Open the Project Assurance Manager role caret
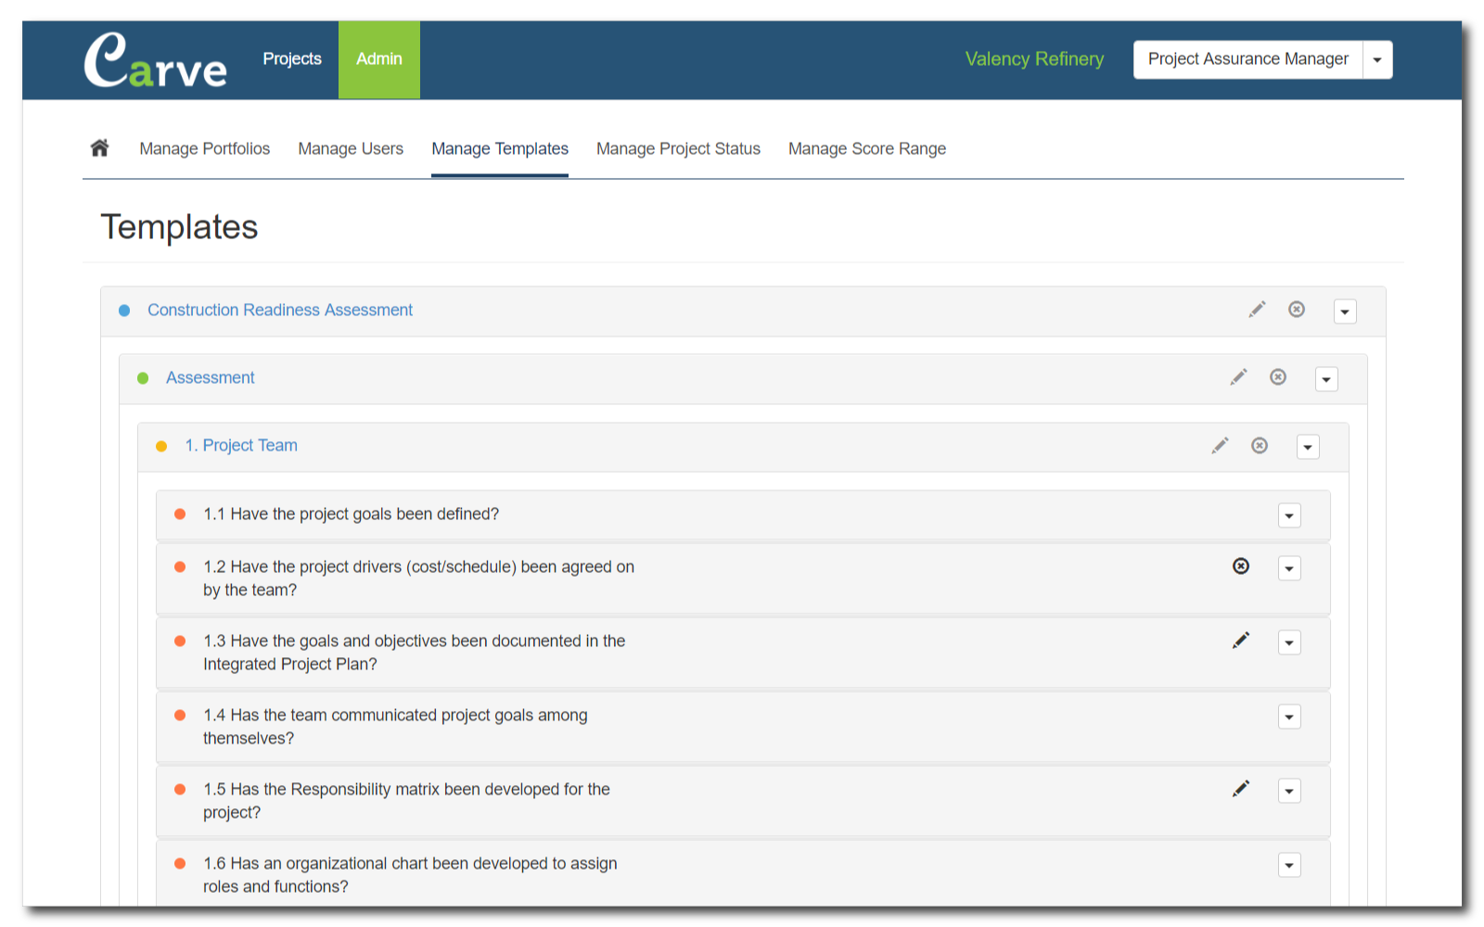The width and height of the screenshot is (1484, 927). tap(1377, 59)
